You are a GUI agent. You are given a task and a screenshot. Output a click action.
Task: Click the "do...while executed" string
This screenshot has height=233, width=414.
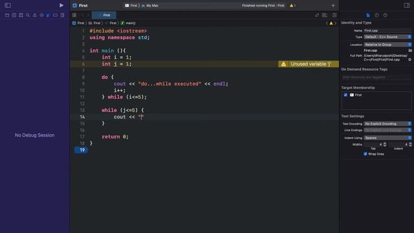[x=169, y=83]
